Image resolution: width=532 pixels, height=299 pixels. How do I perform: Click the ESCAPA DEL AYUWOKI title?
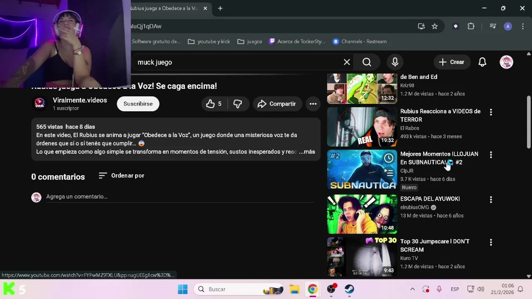[x=430, y=199]
